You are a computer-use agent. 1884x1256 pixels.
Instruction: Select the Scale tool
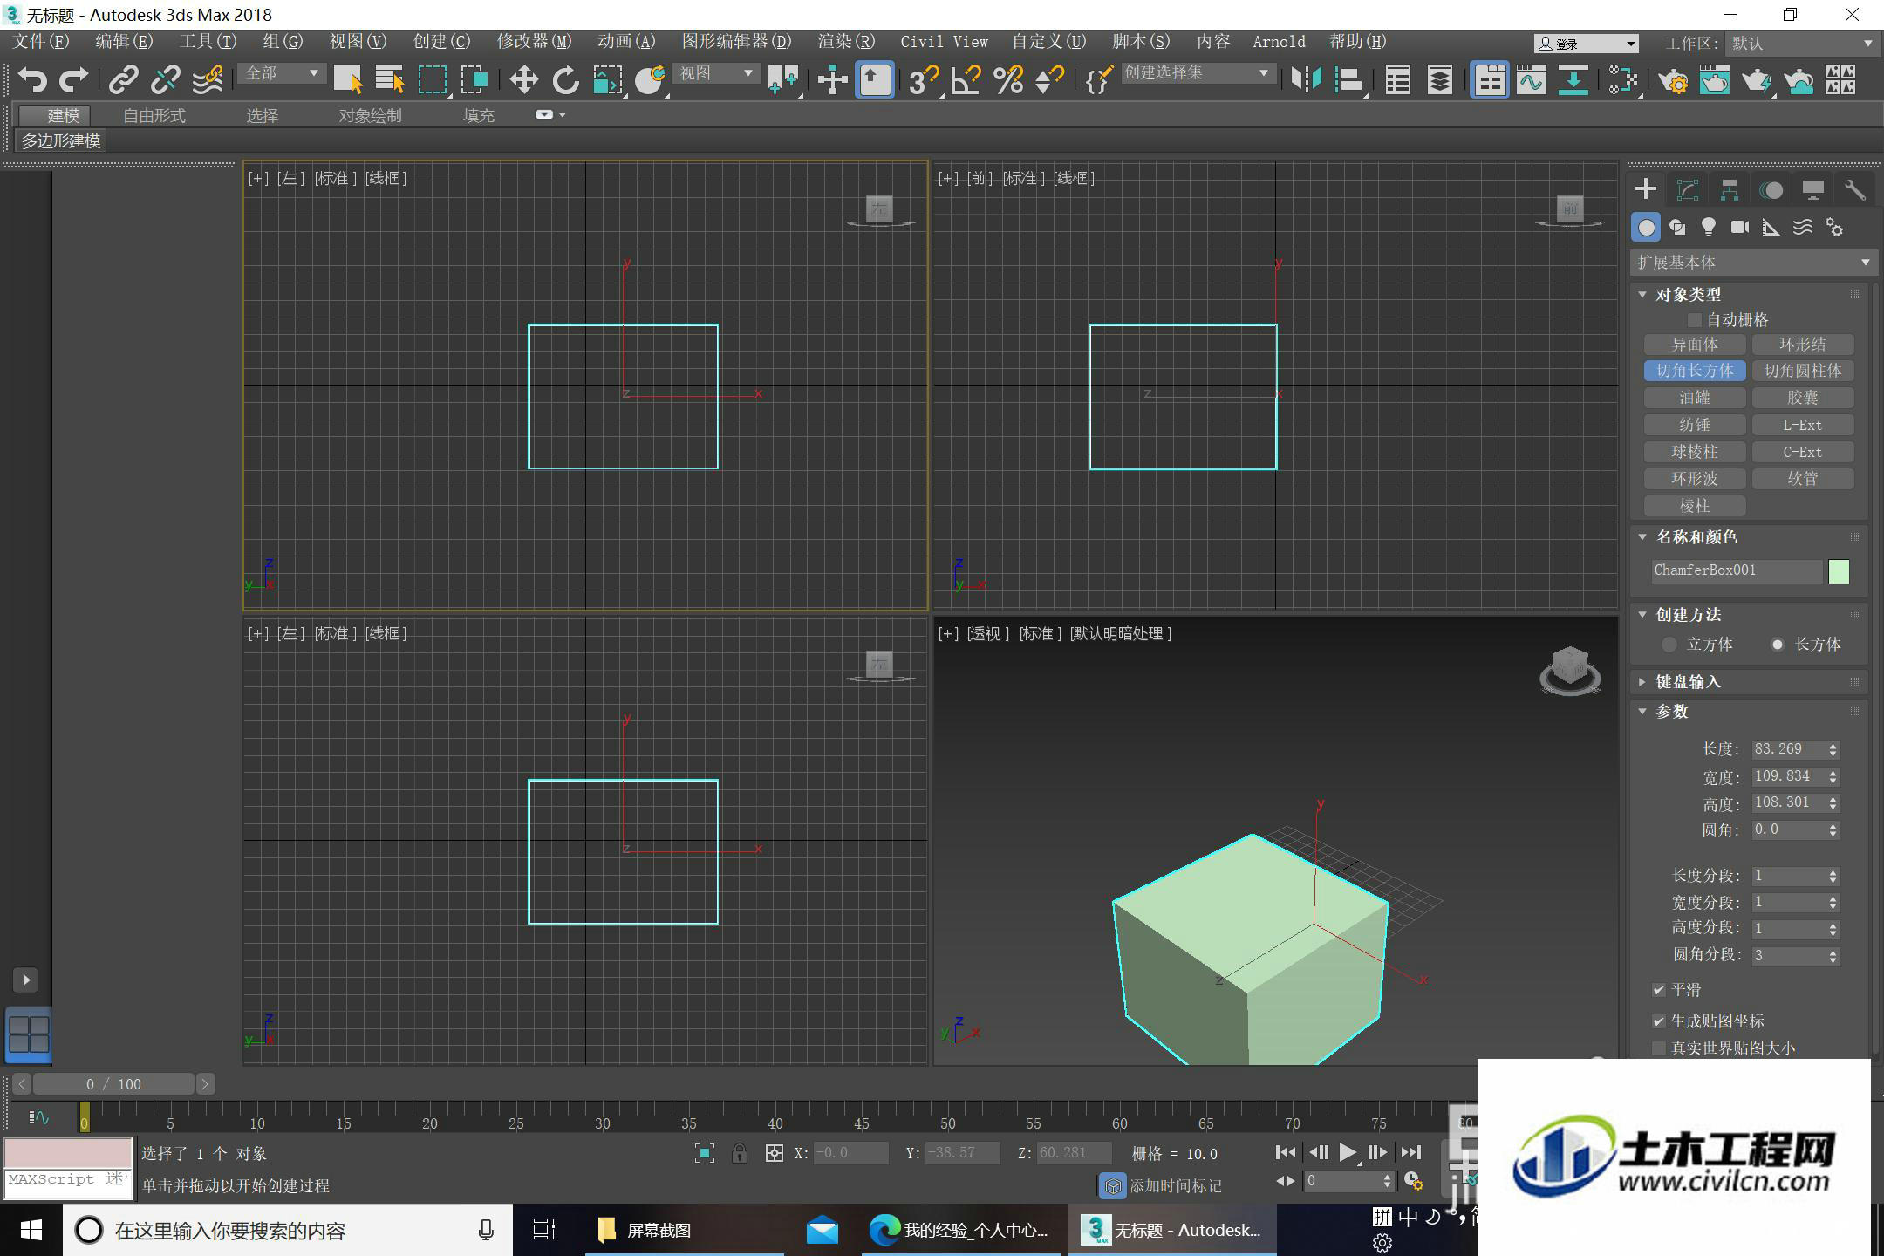click(608, 80)
